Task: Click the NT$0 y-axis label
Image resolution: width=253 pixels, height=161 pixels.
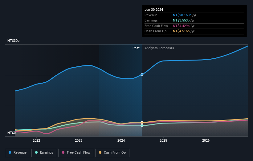Action: 12,133
